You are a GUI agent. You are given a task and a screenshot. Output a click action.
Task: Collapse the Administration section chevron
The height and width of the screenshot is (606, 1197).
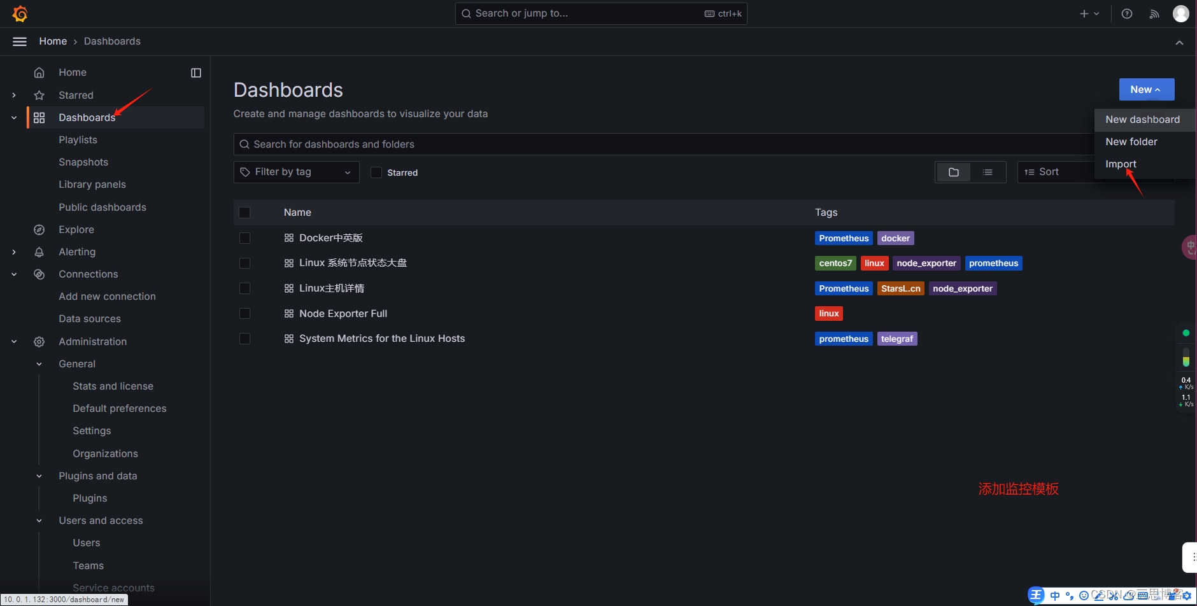(14, 342)
